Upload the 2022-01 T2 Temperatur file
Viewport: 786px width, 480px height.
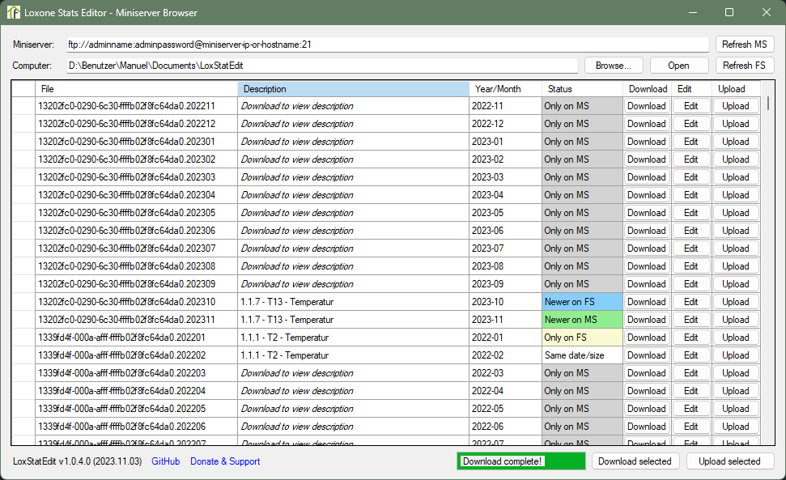[x=736, y=338]
